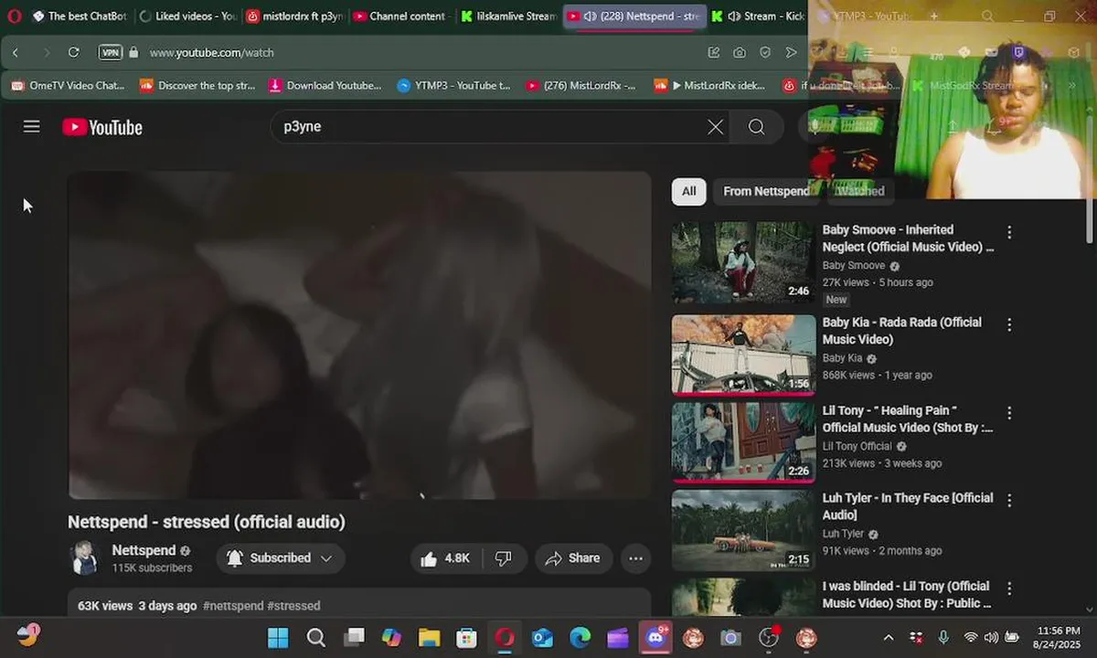
Task: Open the Discover the top str... bookmark
Action: point(197,86)
